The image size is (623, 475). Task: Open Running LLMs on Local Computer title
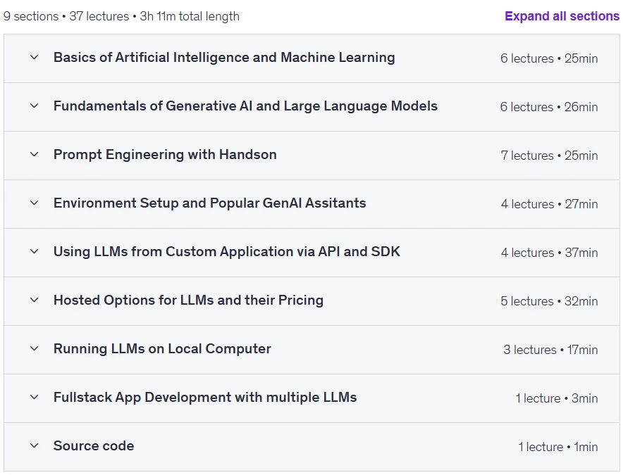tap(162, 349)
